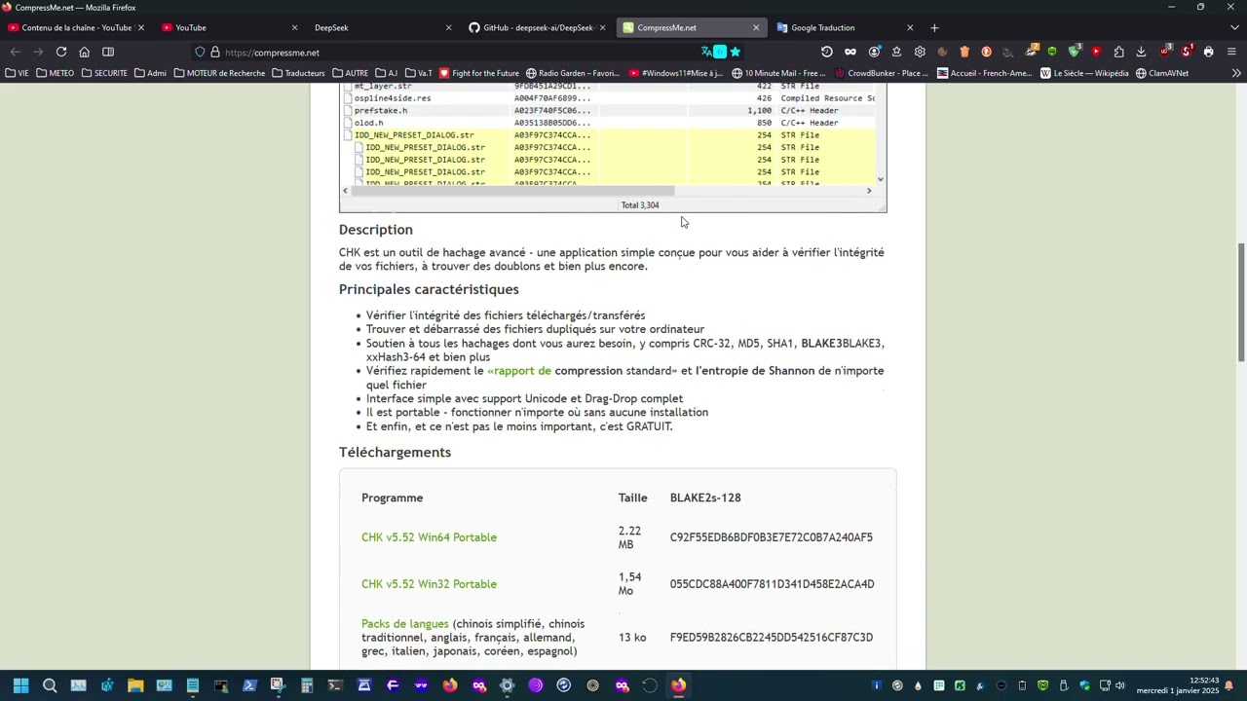Click the embedded screenshot horizontal scrollbar
This screenshot has height=701, width=1247.
[x=512, y=191]
